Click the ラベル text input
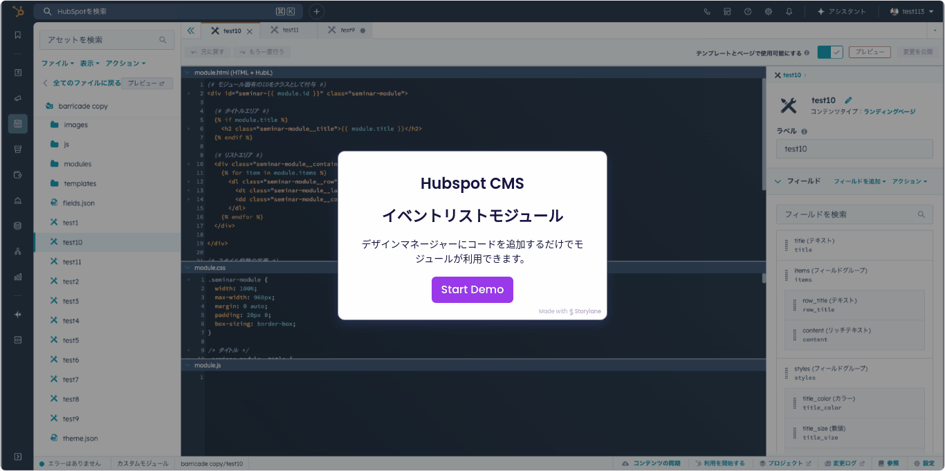Image resolution: width=945 pixels, height=471 pixels. pos(854,149)
